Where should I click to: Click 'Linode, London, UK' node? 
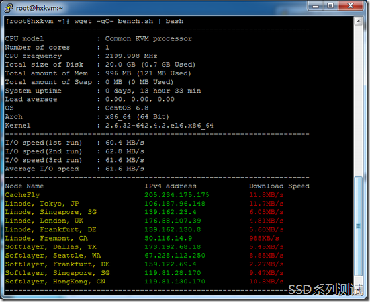click(44, 221)
